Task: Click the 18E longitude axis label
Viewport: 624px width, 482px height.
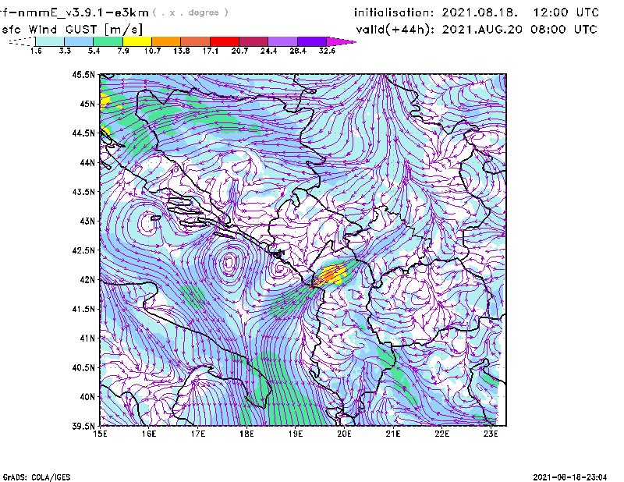Action: tap(247, 434)
